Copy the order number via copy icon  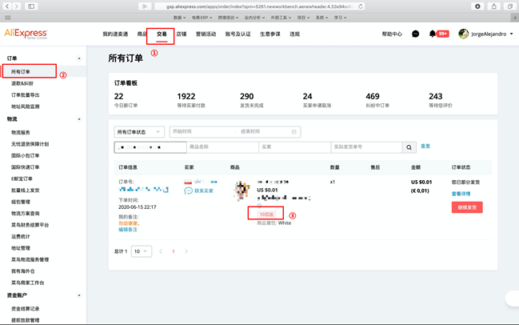tap(166, 190)
